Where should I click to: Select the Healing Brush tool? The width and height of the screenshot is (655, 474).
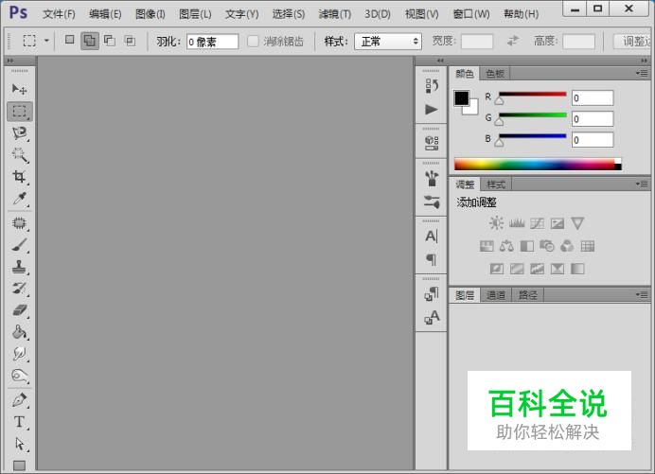click(x=19, y=223)
